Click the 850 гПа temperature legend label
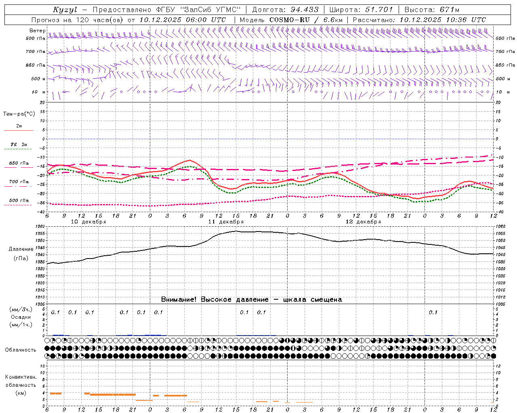This screenshot has height=413, width=517. click(19, 163)
